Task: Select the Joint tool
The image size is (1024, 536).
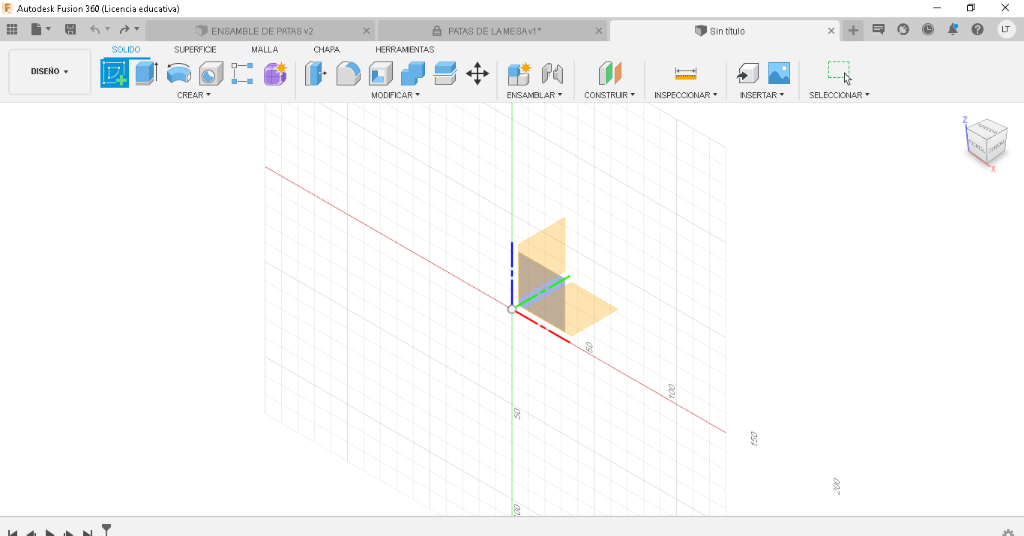Action: click(x=552, y=73)
